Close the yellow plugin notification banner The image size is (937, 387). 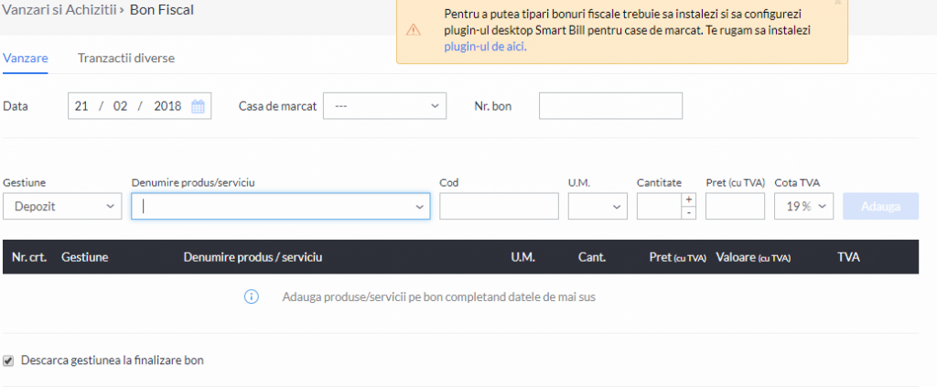(837, 3)
